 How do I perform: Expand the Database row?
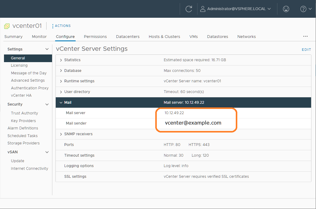[x=61, y=71]
